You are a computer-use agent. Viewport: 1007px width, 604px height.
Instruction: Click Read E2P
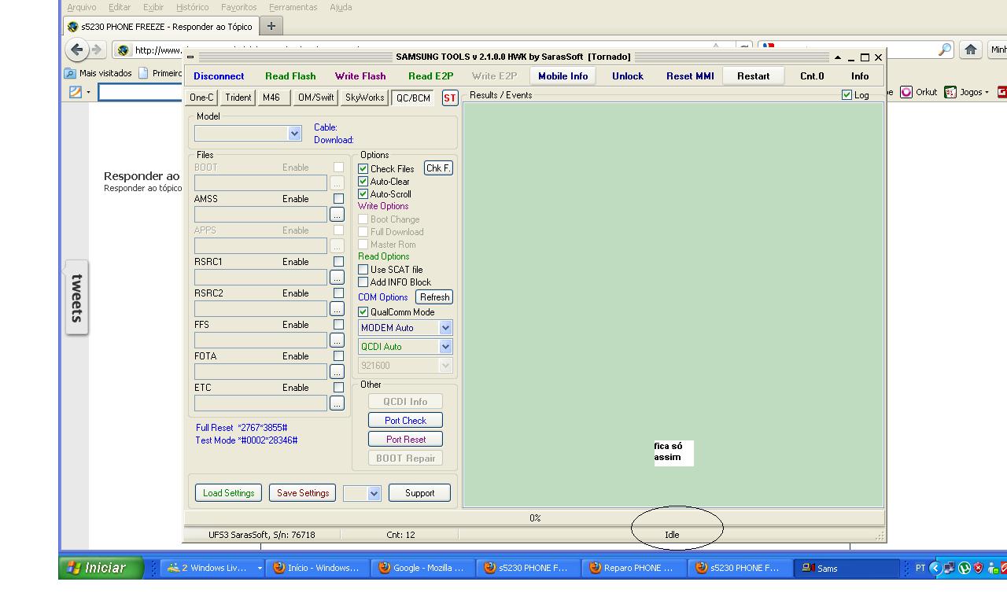pyautogui.click(x=430, y=76)
